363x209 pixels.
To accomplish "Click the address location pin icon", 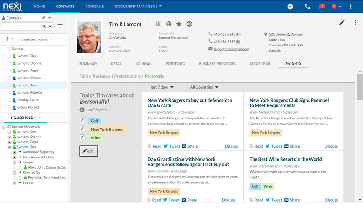I will click(266, 34).
